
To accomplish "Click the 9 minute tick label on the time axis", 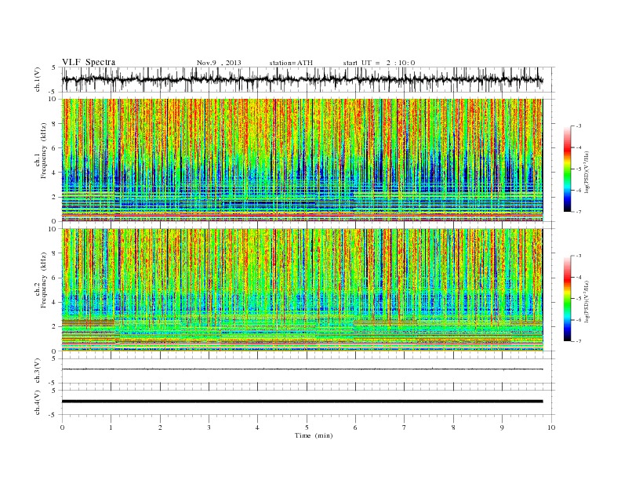I will tap(502, 427).
